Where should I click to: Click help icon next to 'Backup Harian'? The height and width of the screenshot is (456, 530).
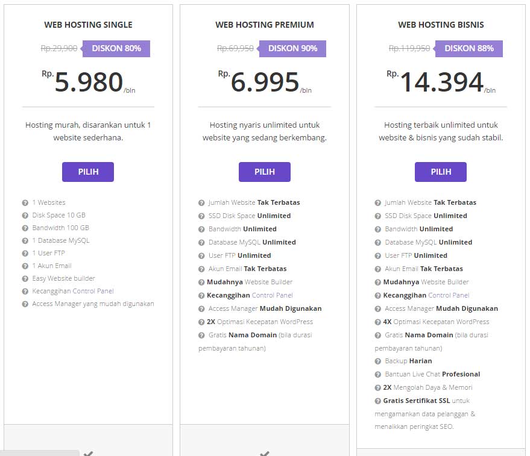pyautogui.click(x=378, y=361)
